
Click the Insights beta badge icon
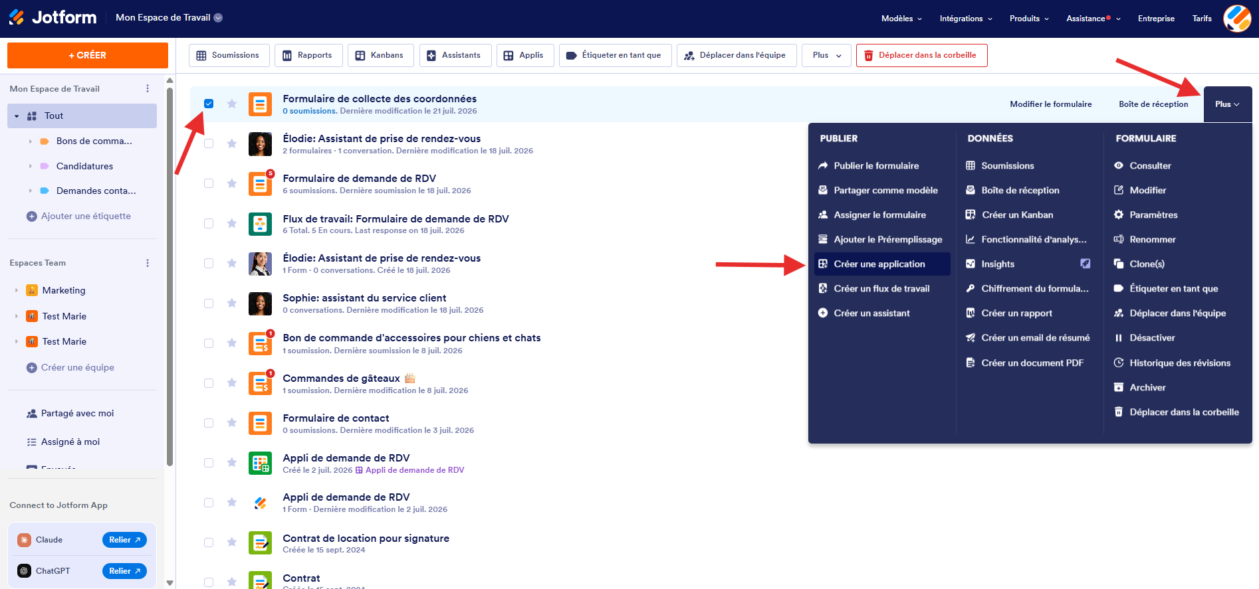click(1085, 264)
